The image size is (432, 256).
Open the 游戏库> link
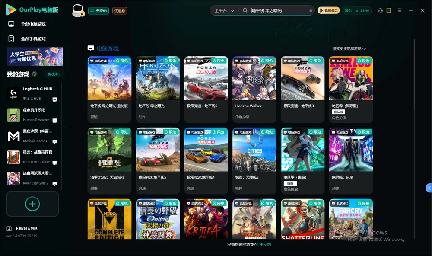(54, 74)
